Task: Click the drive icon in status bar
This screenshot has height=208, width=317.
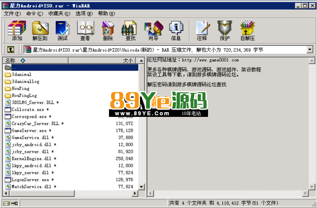Action: 6,203
